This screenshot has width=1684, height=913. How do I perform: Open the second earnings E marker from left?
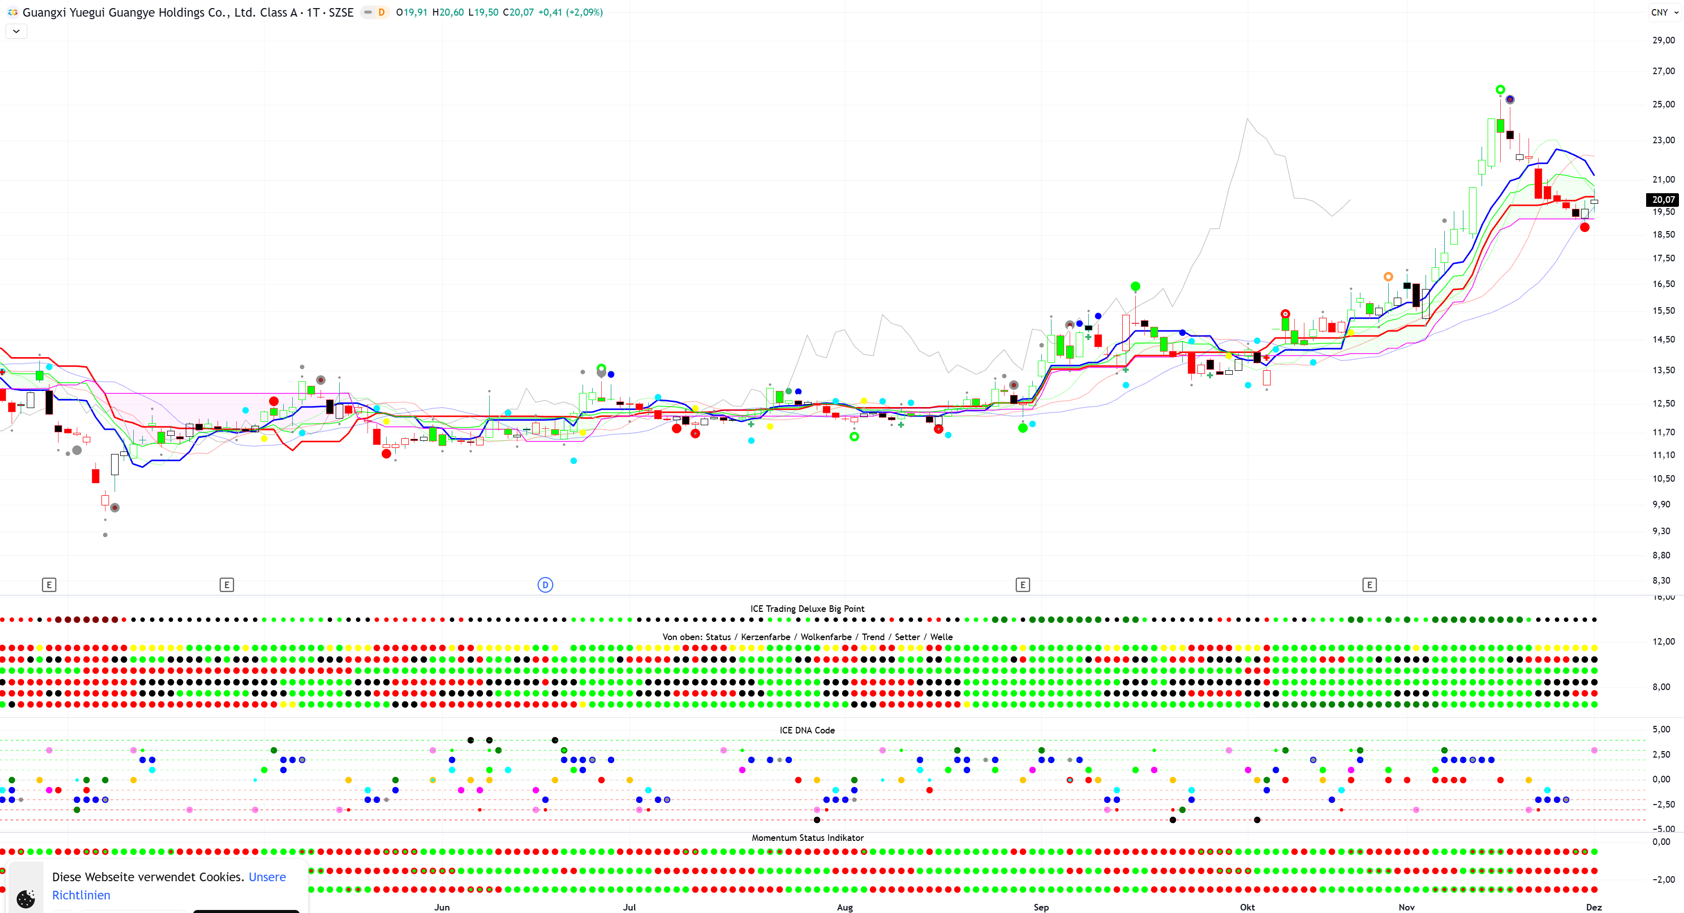227,585
